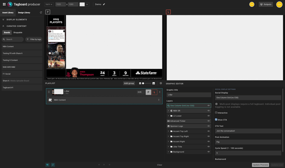Image resolution: width=285 pixels, height=168 pixels.
Task: Open the canvas background dropdown arrow
Action: tap(87, 4)
